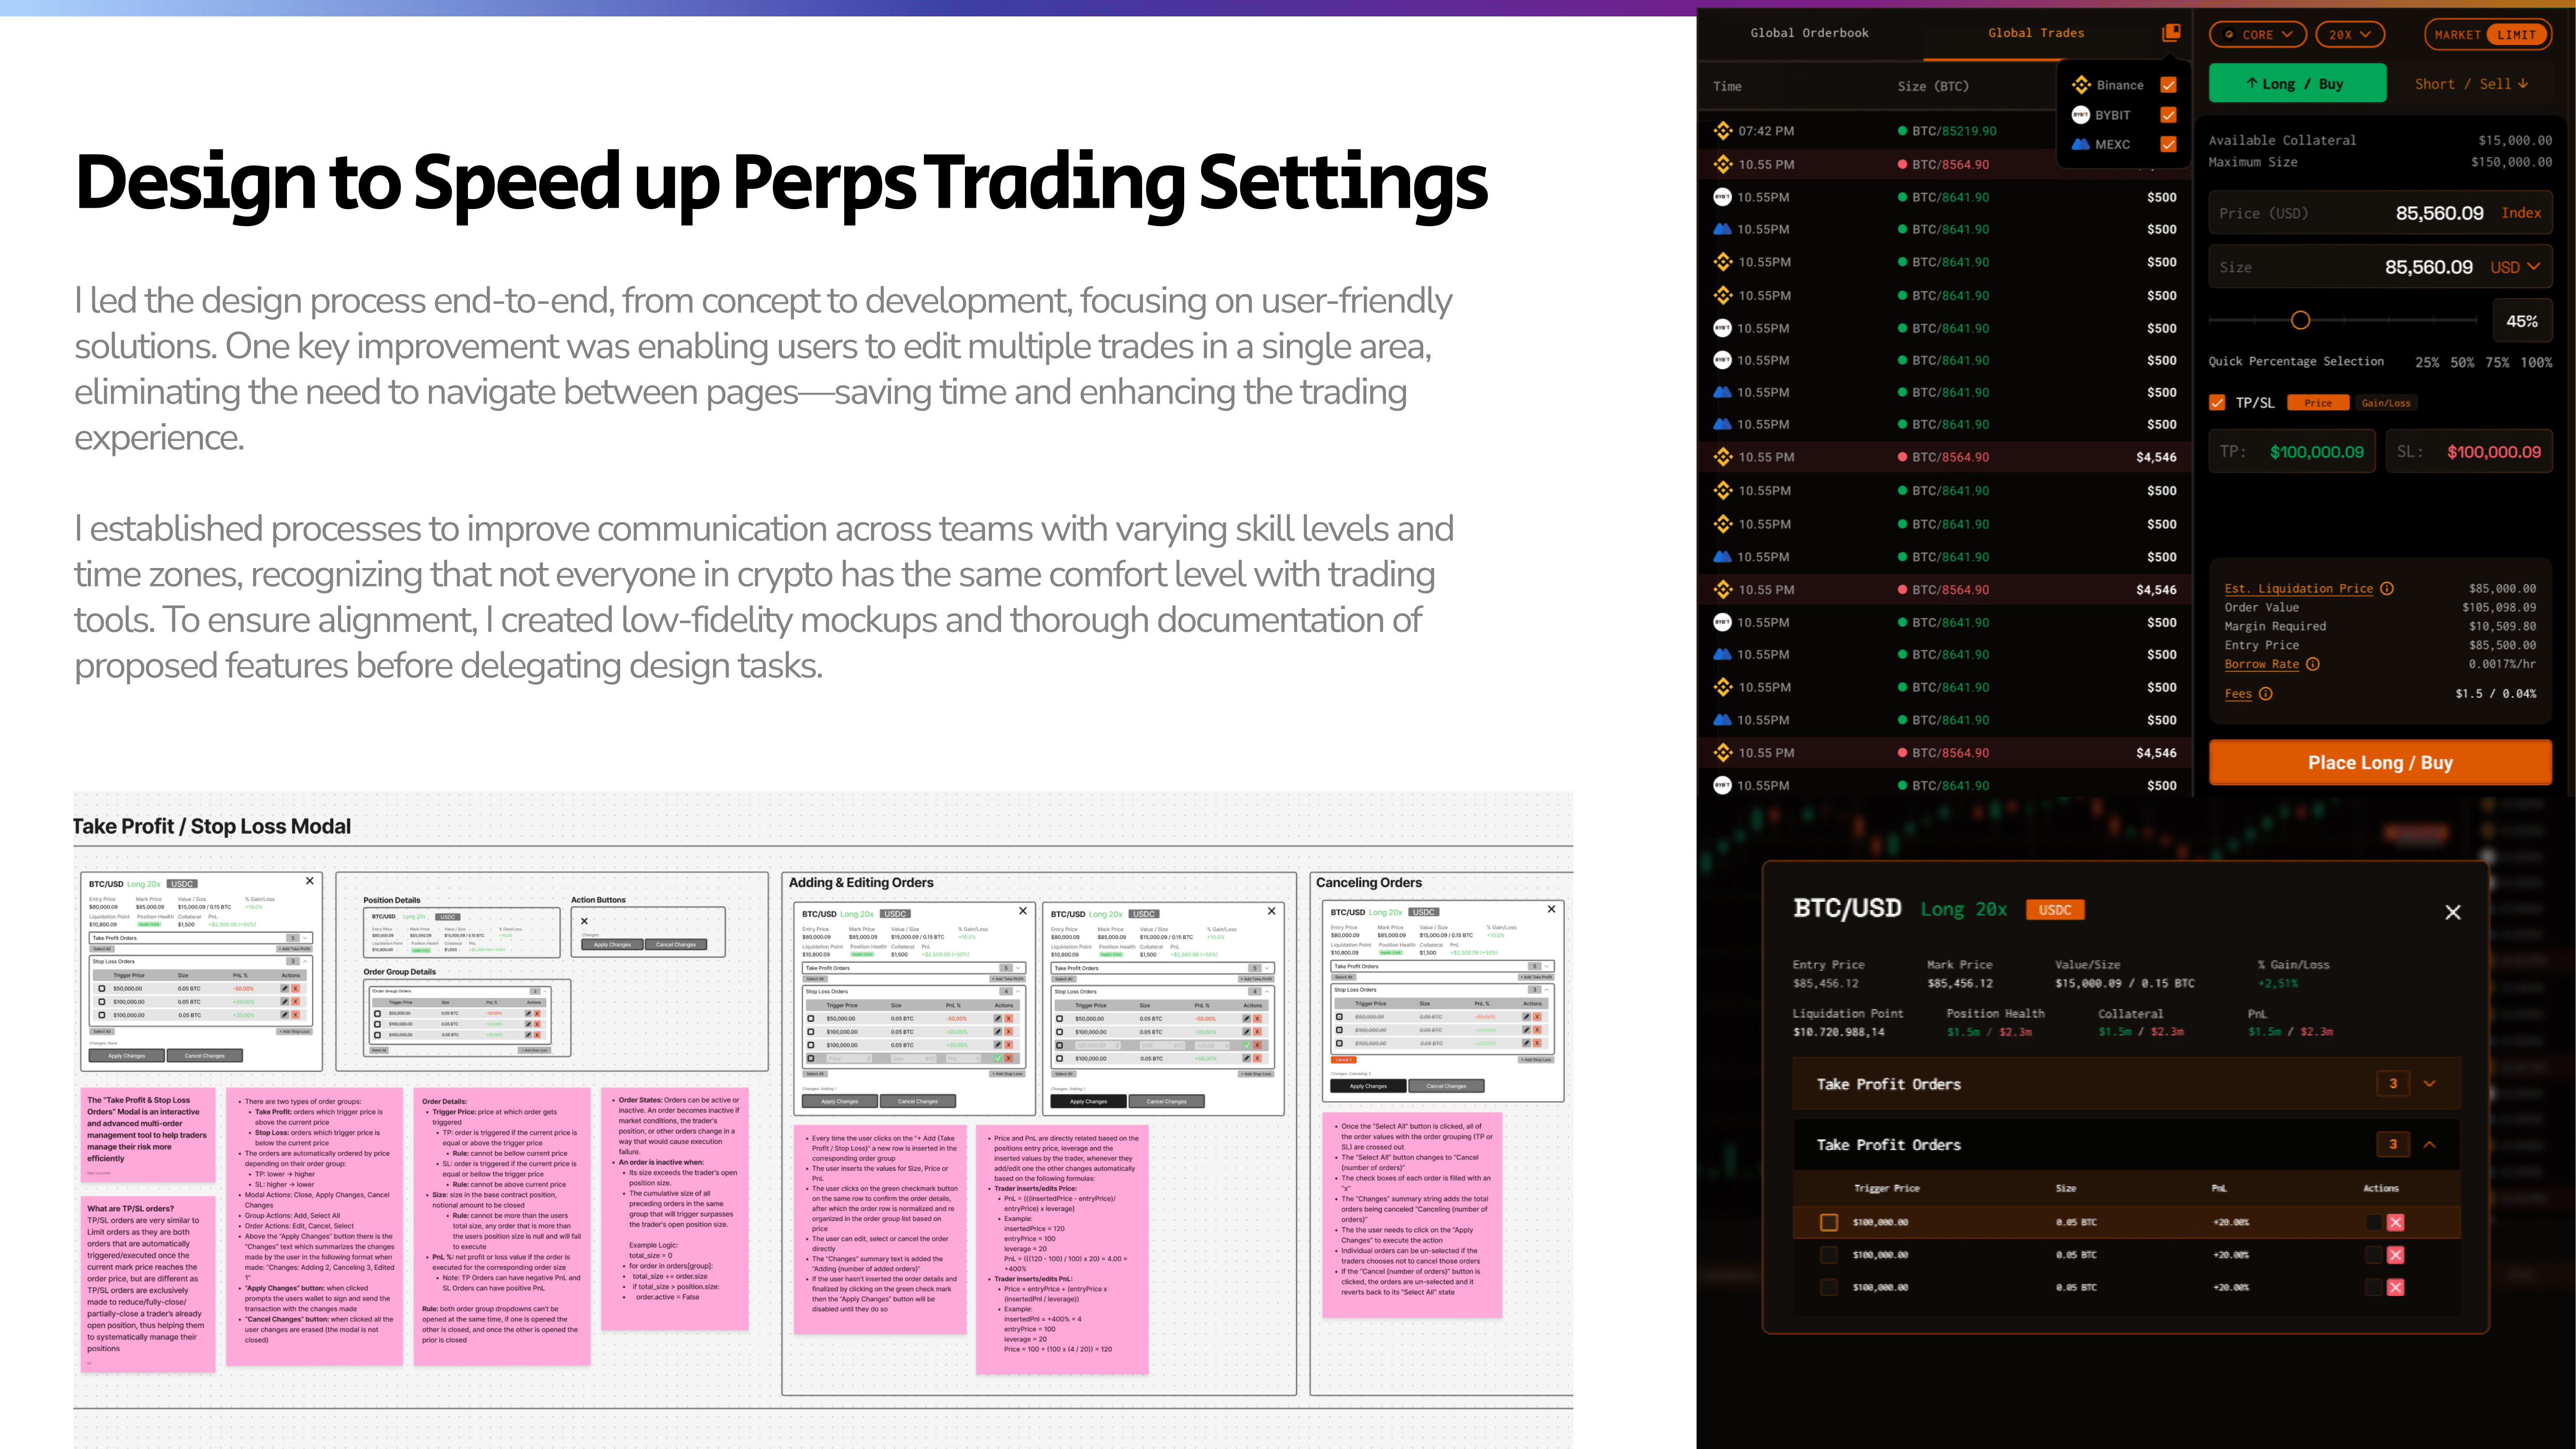Click the red X on the second take profit row
2576x1449 pixels.
pyautogui.click(x=2395, y=1255)
